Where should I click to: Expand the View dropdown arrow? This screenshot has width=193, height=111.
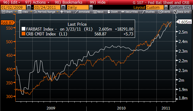pos(31,12)
